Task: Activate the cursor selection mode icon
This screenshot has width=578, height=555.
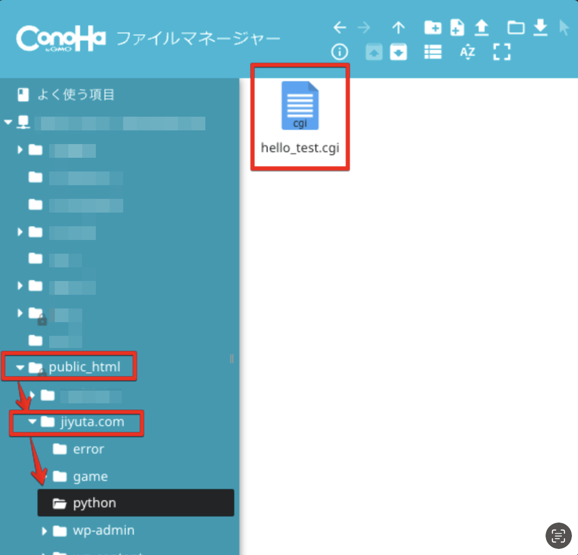Action: coord(564,27)
